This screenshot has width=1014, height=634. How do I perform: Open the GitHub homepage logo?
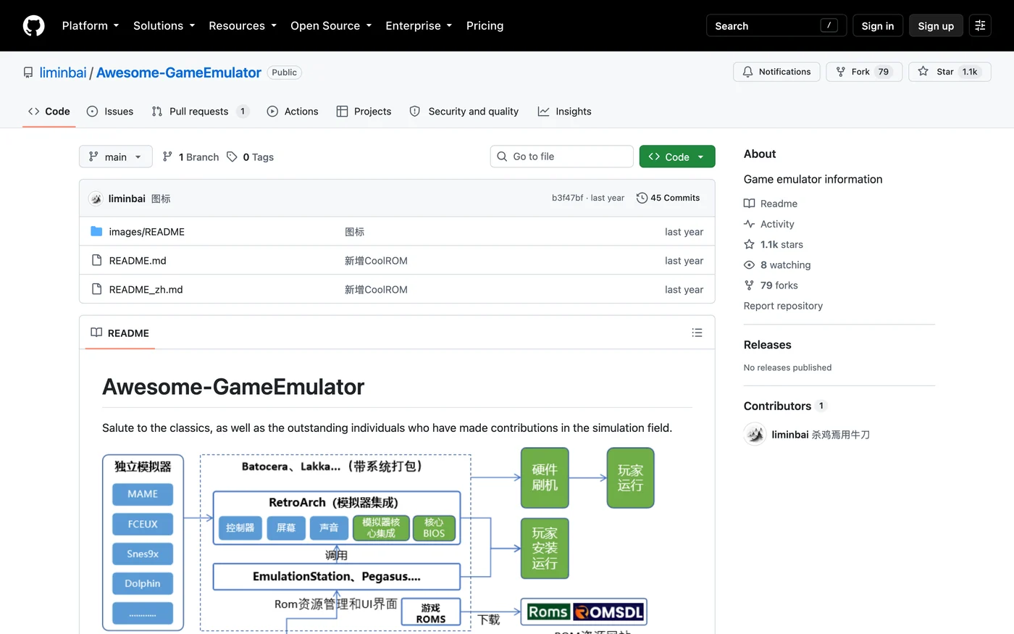pos(33,25)
